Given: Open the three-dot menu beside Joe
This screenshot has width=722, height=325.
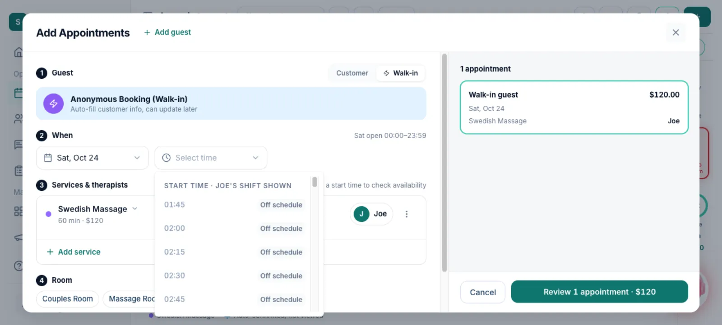Looking at the screenshot, I should coord(407,214).
